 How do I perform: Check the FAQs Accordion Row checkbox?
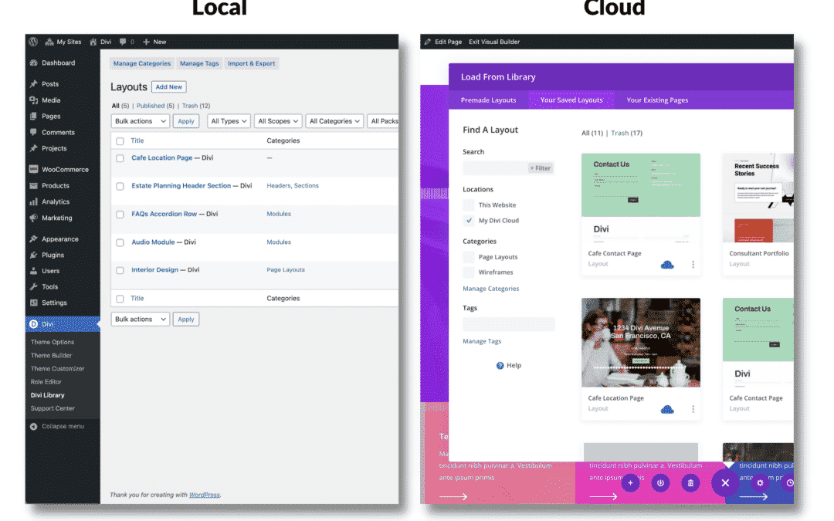(x=120, y=215)
